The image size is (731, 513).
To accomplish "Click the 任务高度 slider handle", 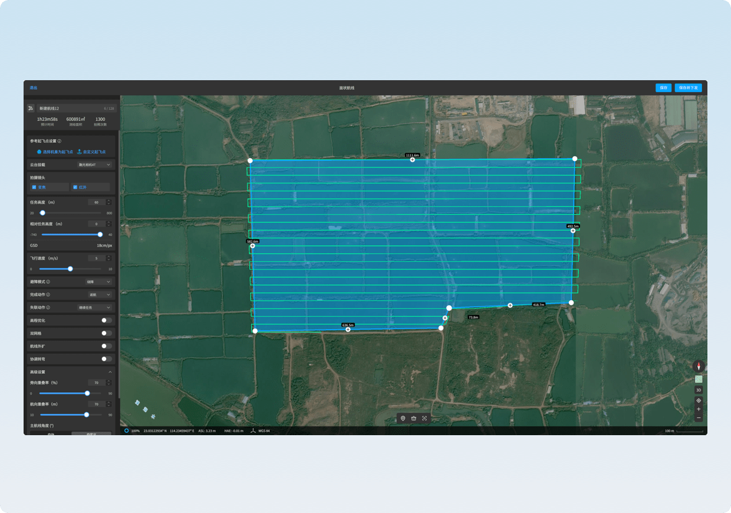I will coord(42,213).
